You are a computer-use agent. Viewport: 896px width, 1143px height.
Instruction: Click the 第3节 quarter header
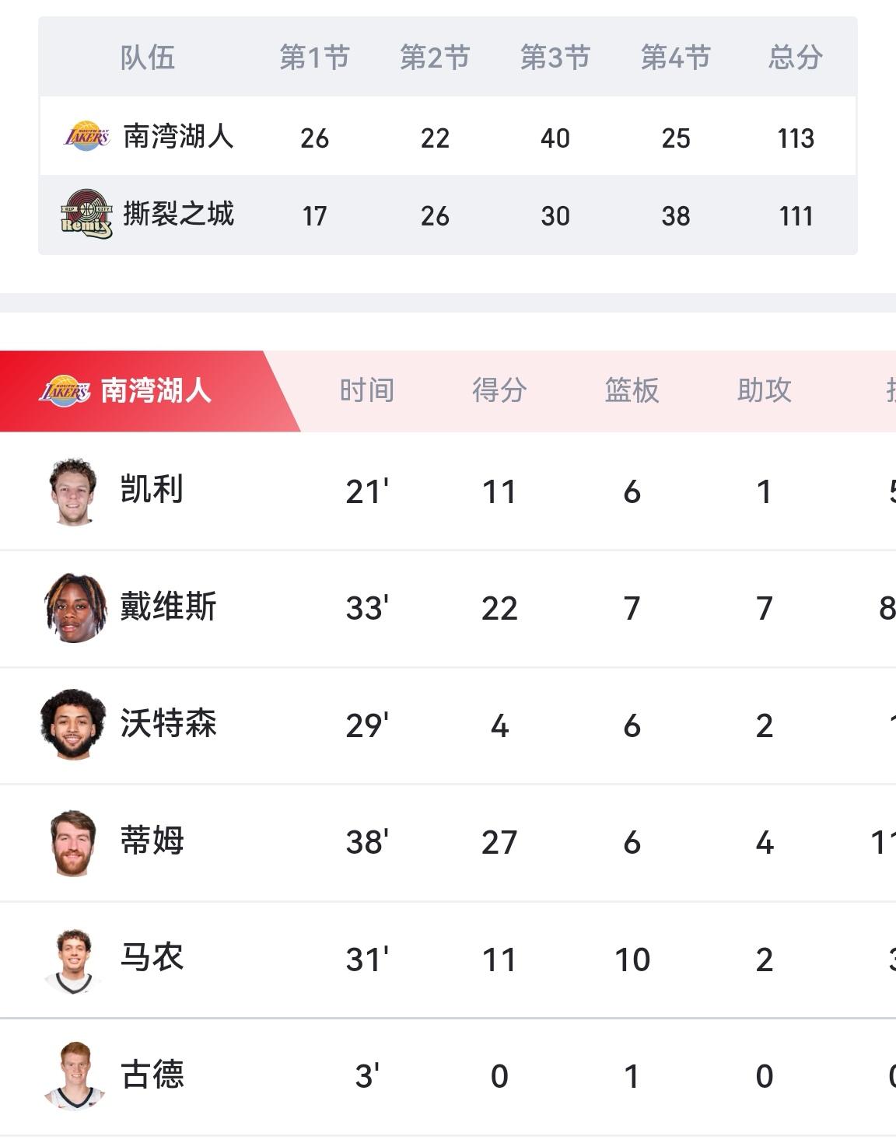click(x=555, y=56)
